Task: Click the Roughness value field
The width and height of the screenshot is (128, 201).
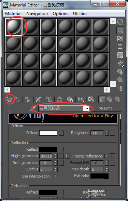Action: (x=97, y=133)
